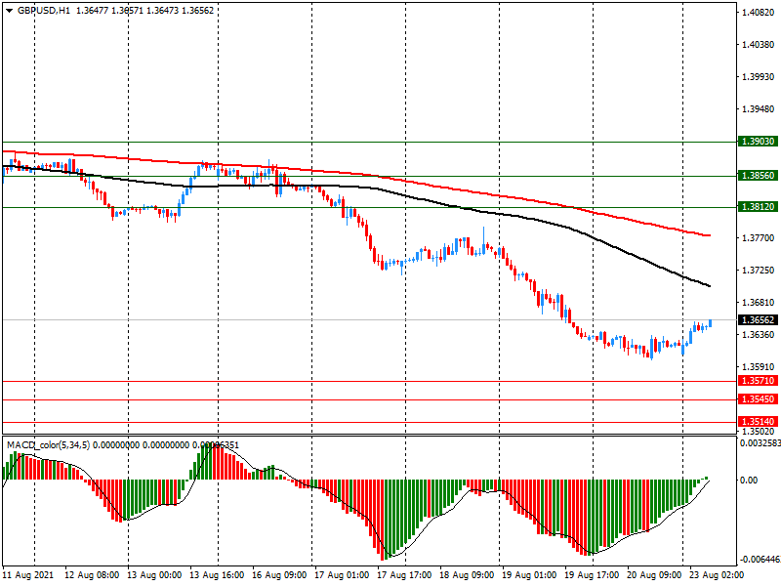781x586 pixels.
Task: Click the 23 Aug 02:00 time axis label
Action: (717, 575)
